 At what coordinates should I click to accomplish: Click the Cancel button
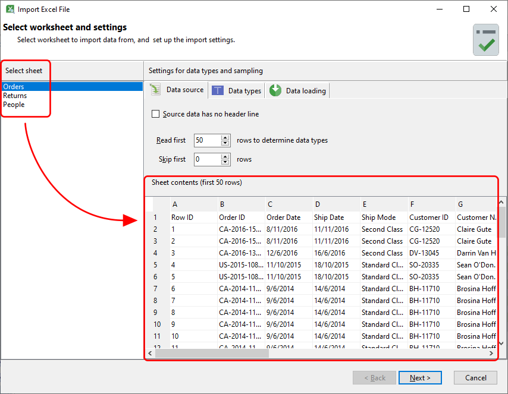click(x=475, y=378)
